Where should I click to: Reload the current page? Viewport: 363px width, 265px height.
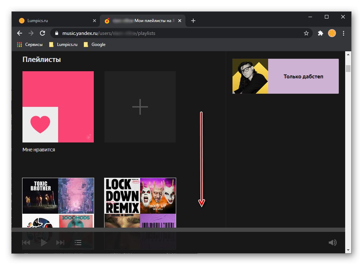[x=42, y=33]
